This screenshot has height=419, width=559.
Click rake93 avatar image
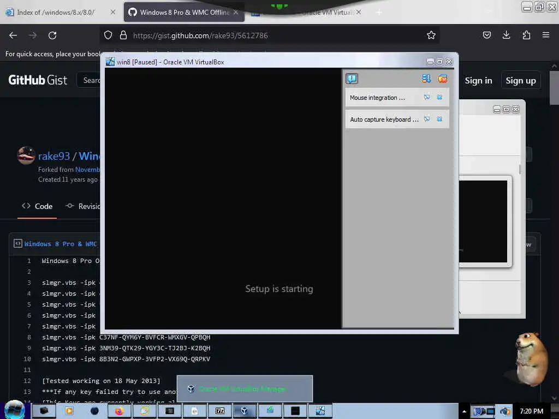tap(26, 155)
